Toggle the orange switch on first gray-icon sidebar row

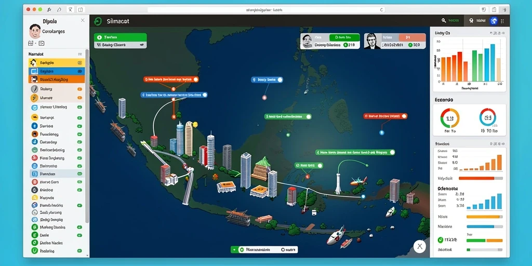tap(79, 89)
